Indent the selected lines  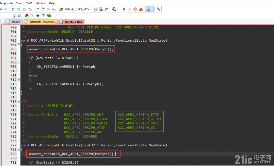(x=37, y=9)
